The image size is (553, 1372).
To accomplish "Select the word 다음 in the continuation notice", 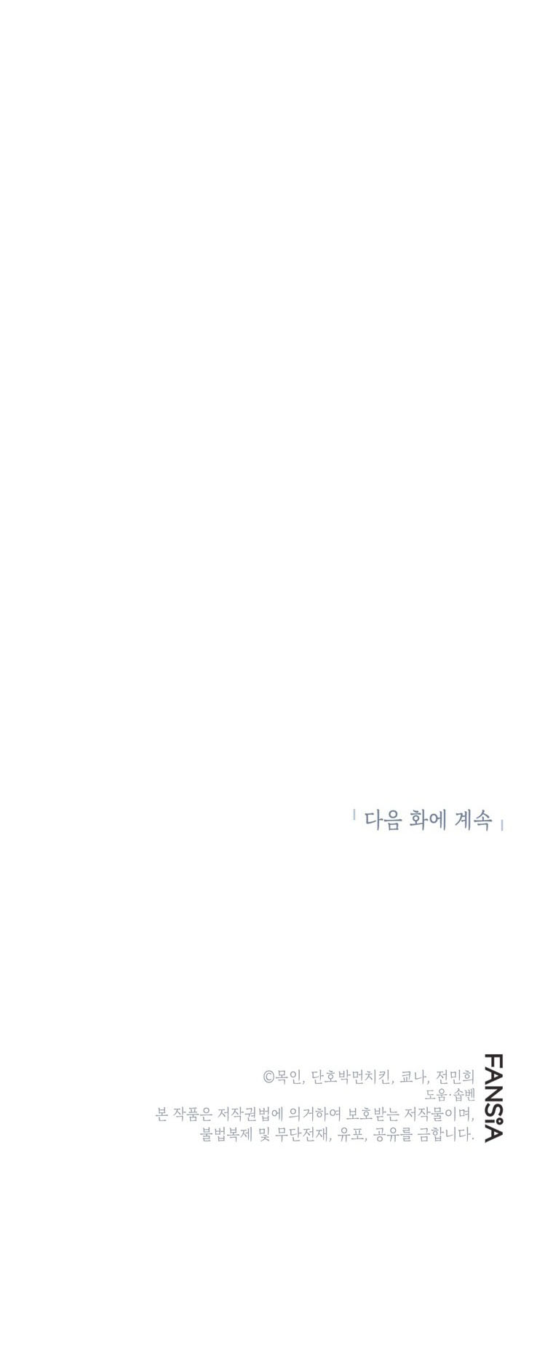I will 382,821.
